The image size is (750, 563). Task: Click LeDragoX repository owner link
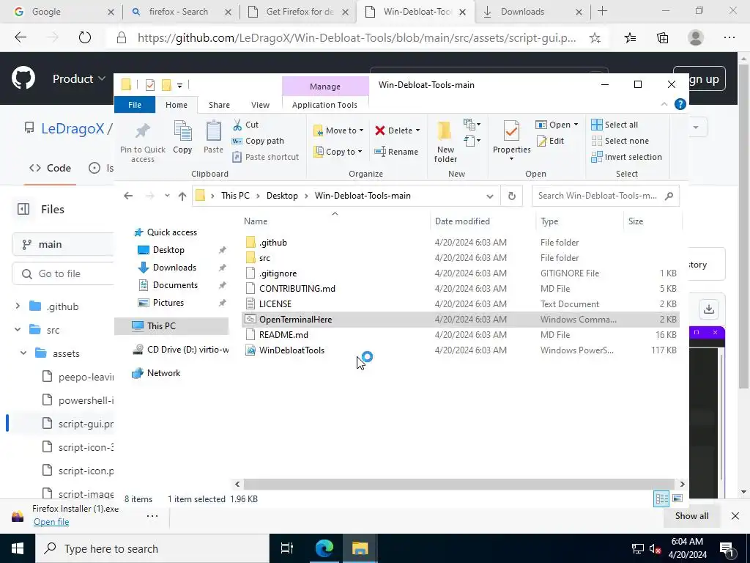[73, 128]
